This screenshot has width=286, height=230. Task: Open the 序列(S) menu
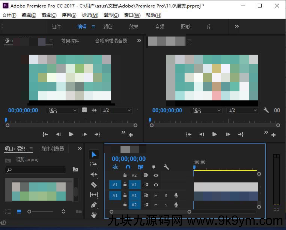(x=69, y=15)
